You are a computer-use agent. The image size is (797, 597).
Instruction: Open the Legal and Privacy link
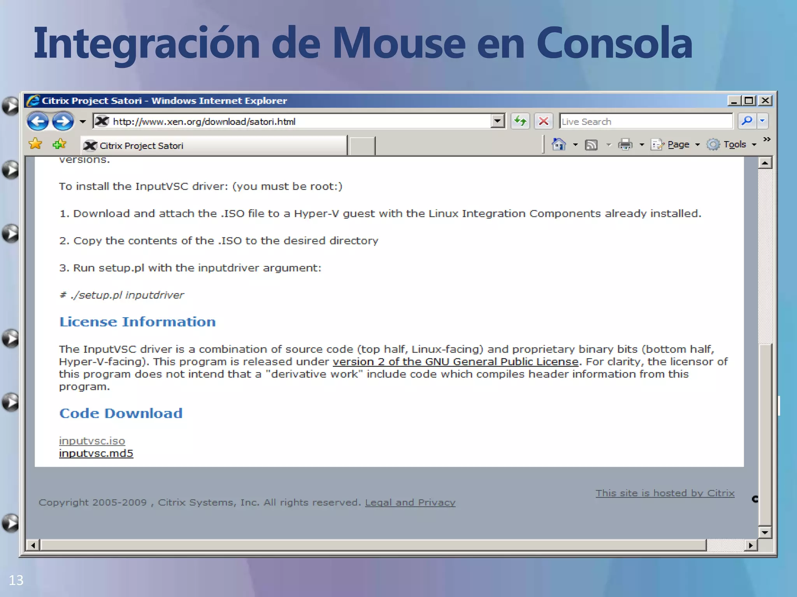pyautogui.click(x=410, y=503)
